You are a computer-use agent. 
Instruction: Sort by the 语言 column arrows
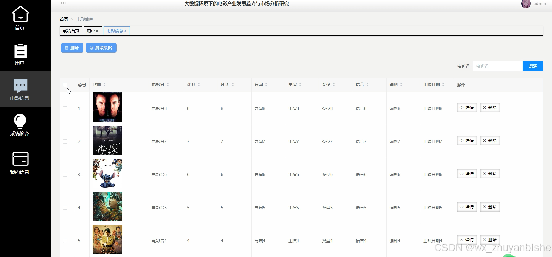(368, 84)
